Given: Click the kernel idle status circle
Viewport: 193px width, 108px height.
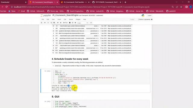Looking at the screenshot, I should point(152,19).
